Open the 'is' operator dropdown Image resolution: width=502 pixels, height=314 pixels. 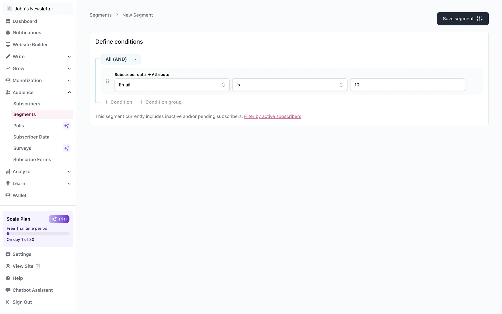pyautogui.click(x=289, y=85)
